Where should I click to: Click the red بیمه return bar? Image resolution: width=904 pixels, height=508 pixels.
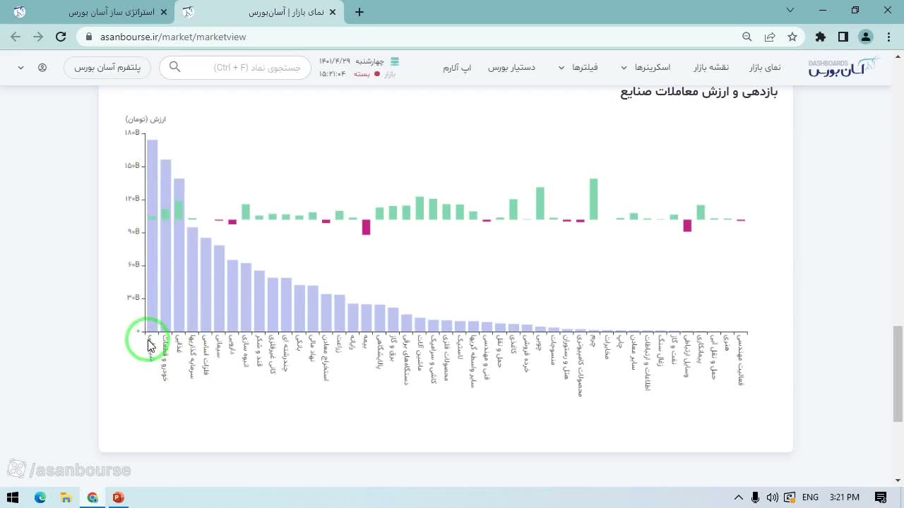click(366, 227)
